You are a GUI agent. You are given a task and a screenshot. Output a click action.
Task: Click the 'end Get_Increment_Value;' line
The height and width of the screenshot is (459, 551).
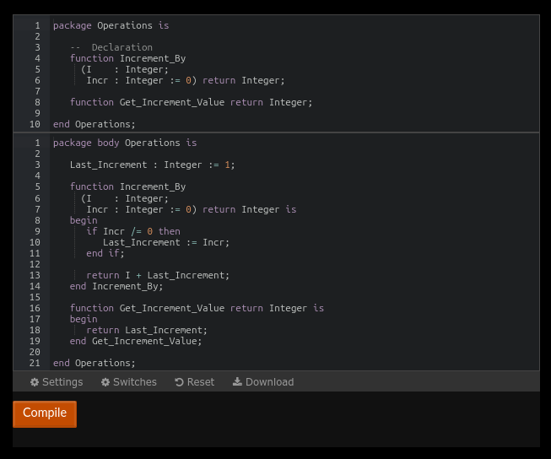(135, 341)
